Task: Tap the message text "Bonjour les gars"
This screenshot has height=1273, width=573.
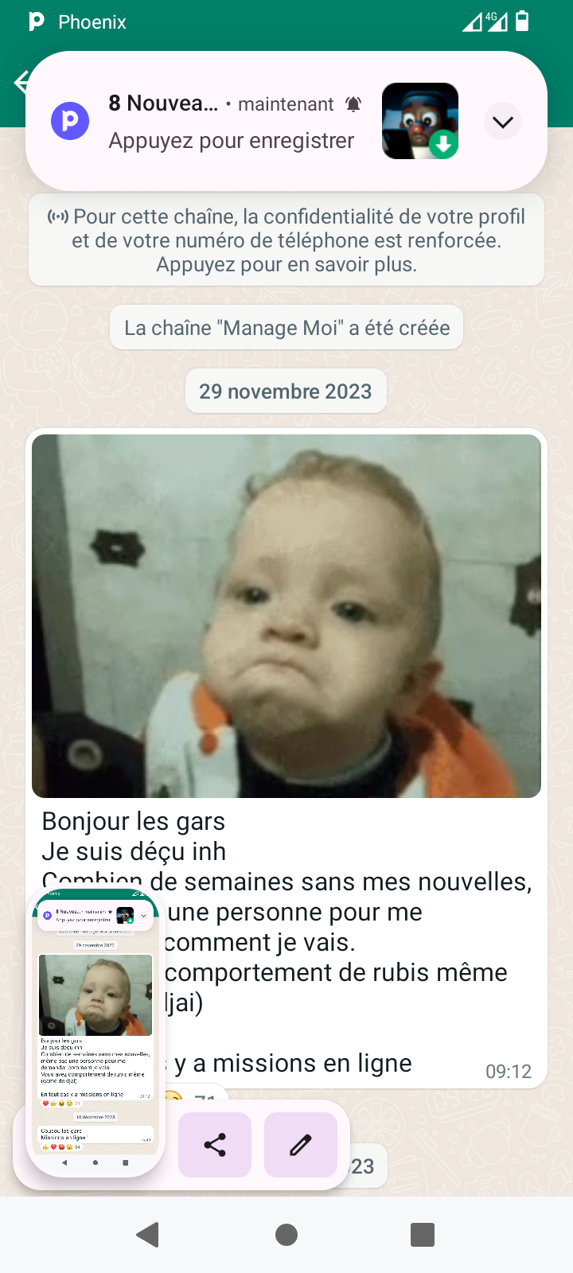Action: (134, 821)
